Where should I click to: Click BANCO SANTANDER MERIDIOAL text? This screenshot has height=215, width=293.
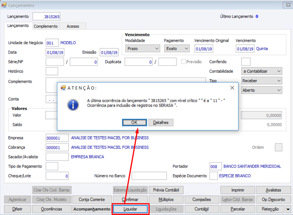click(x=252, y=166)
